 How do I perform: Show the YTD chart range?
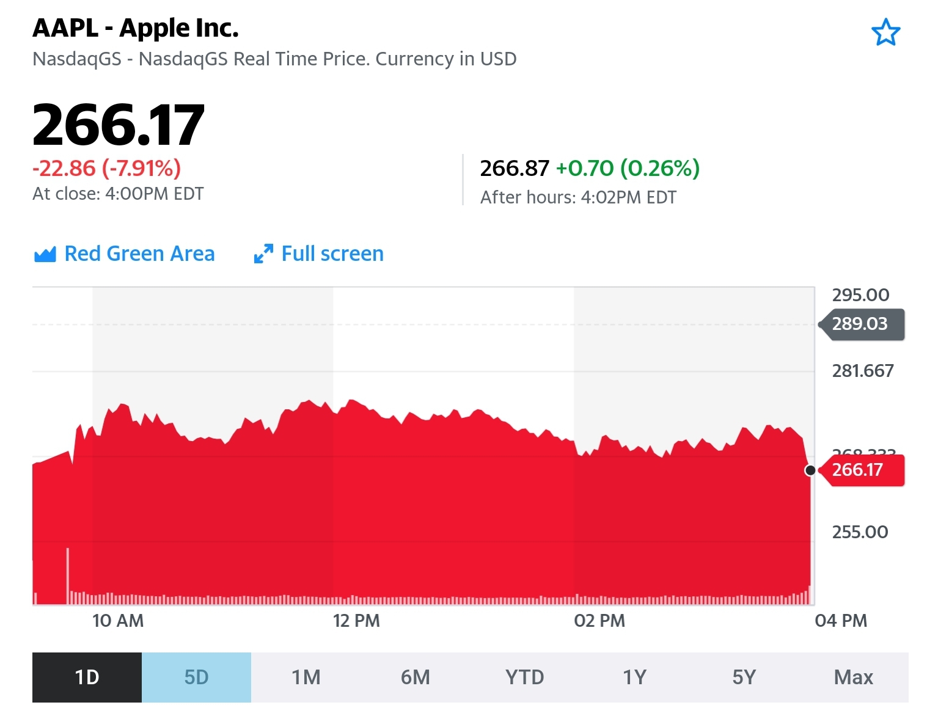pyautogui.click(x=524, y=678)
